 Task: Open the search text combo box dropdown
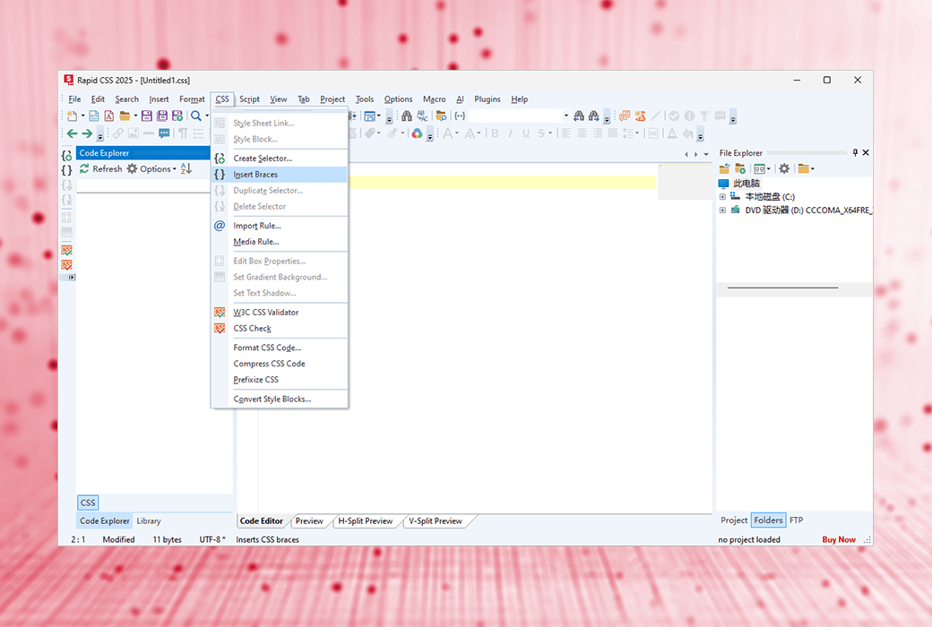565,116
